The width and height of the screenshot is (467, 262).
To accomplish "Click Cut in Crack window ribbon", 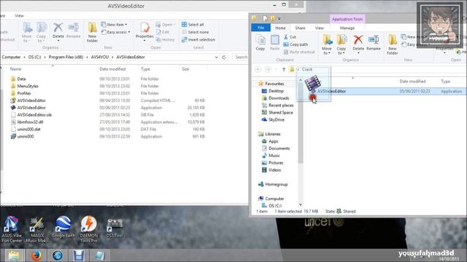I will coord(290,37).
